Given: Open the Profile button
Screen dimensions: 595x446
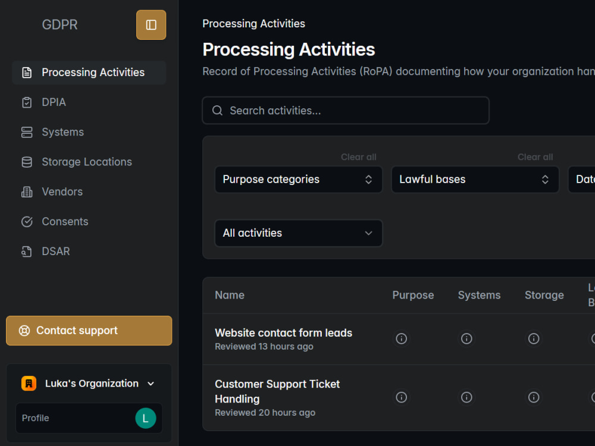Looking at the screenshot, I should (89, 418).
